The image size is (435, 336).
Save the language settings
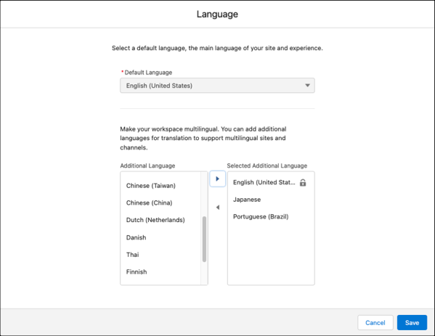pyautogui.click(x=412, y=323)
